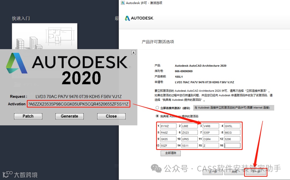Click activation code box 10 containing UPK5

coord(190,139)
